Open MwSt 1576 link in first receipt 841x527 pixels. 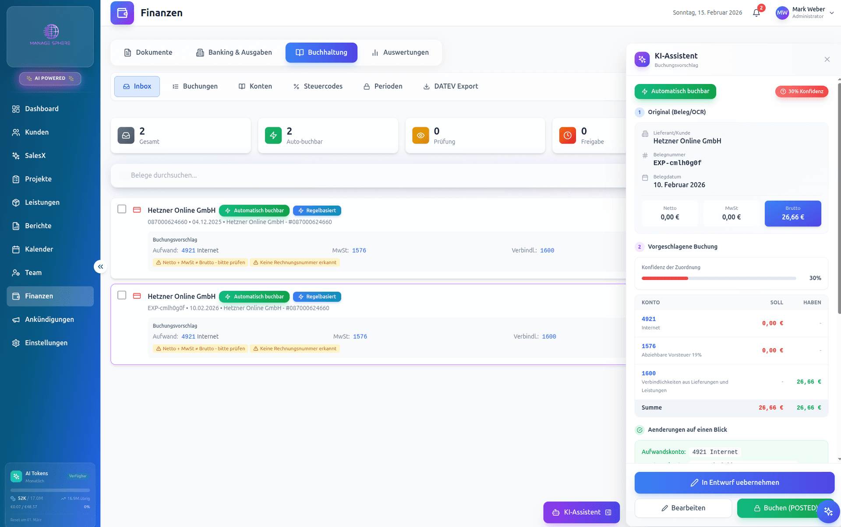[359, 251]
